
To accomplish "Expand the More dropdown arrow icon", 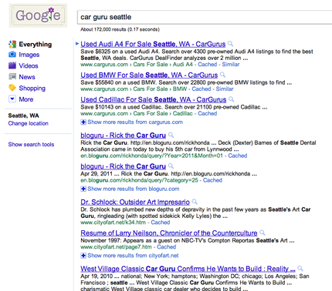I will 12,99.
